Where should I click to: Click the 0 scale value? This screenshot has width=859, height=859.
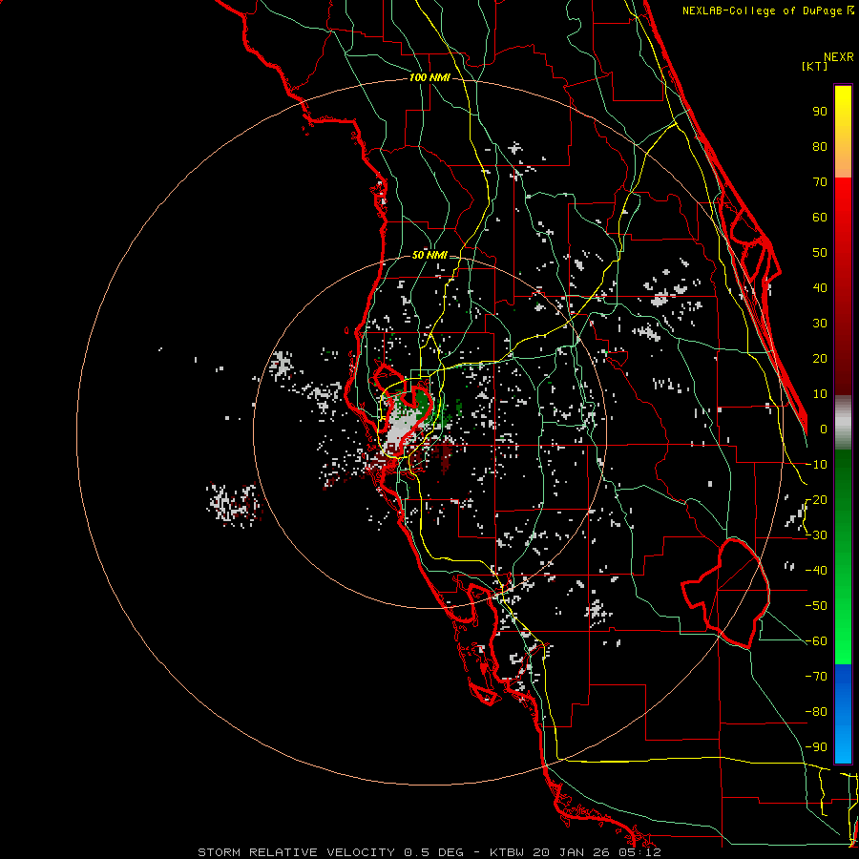(x=824, y=429)
